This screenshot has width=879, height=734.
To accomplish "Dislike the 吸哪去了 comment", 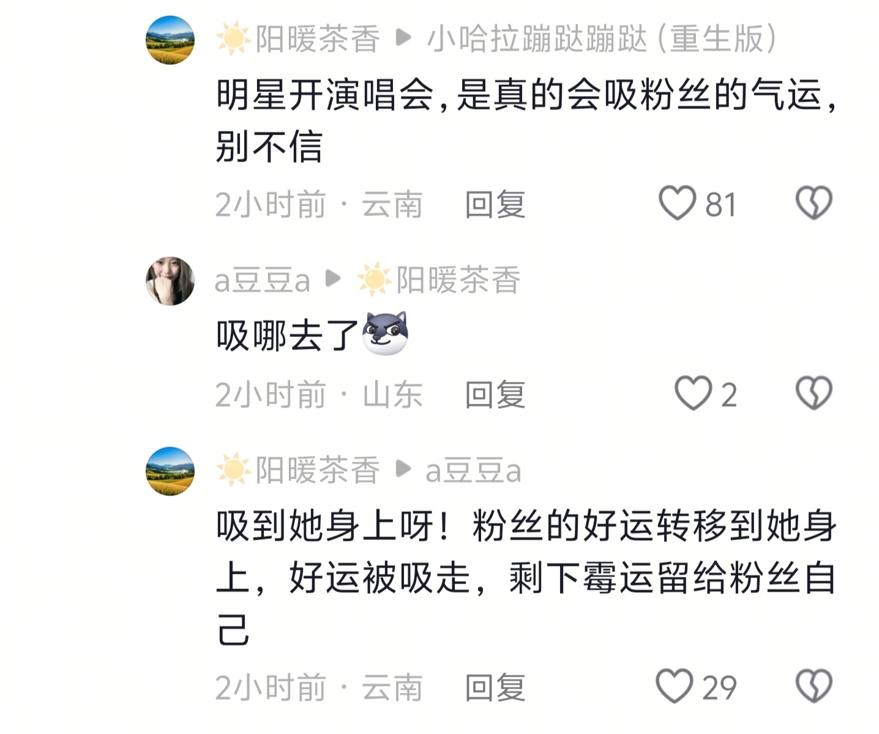I will point(814,393).
